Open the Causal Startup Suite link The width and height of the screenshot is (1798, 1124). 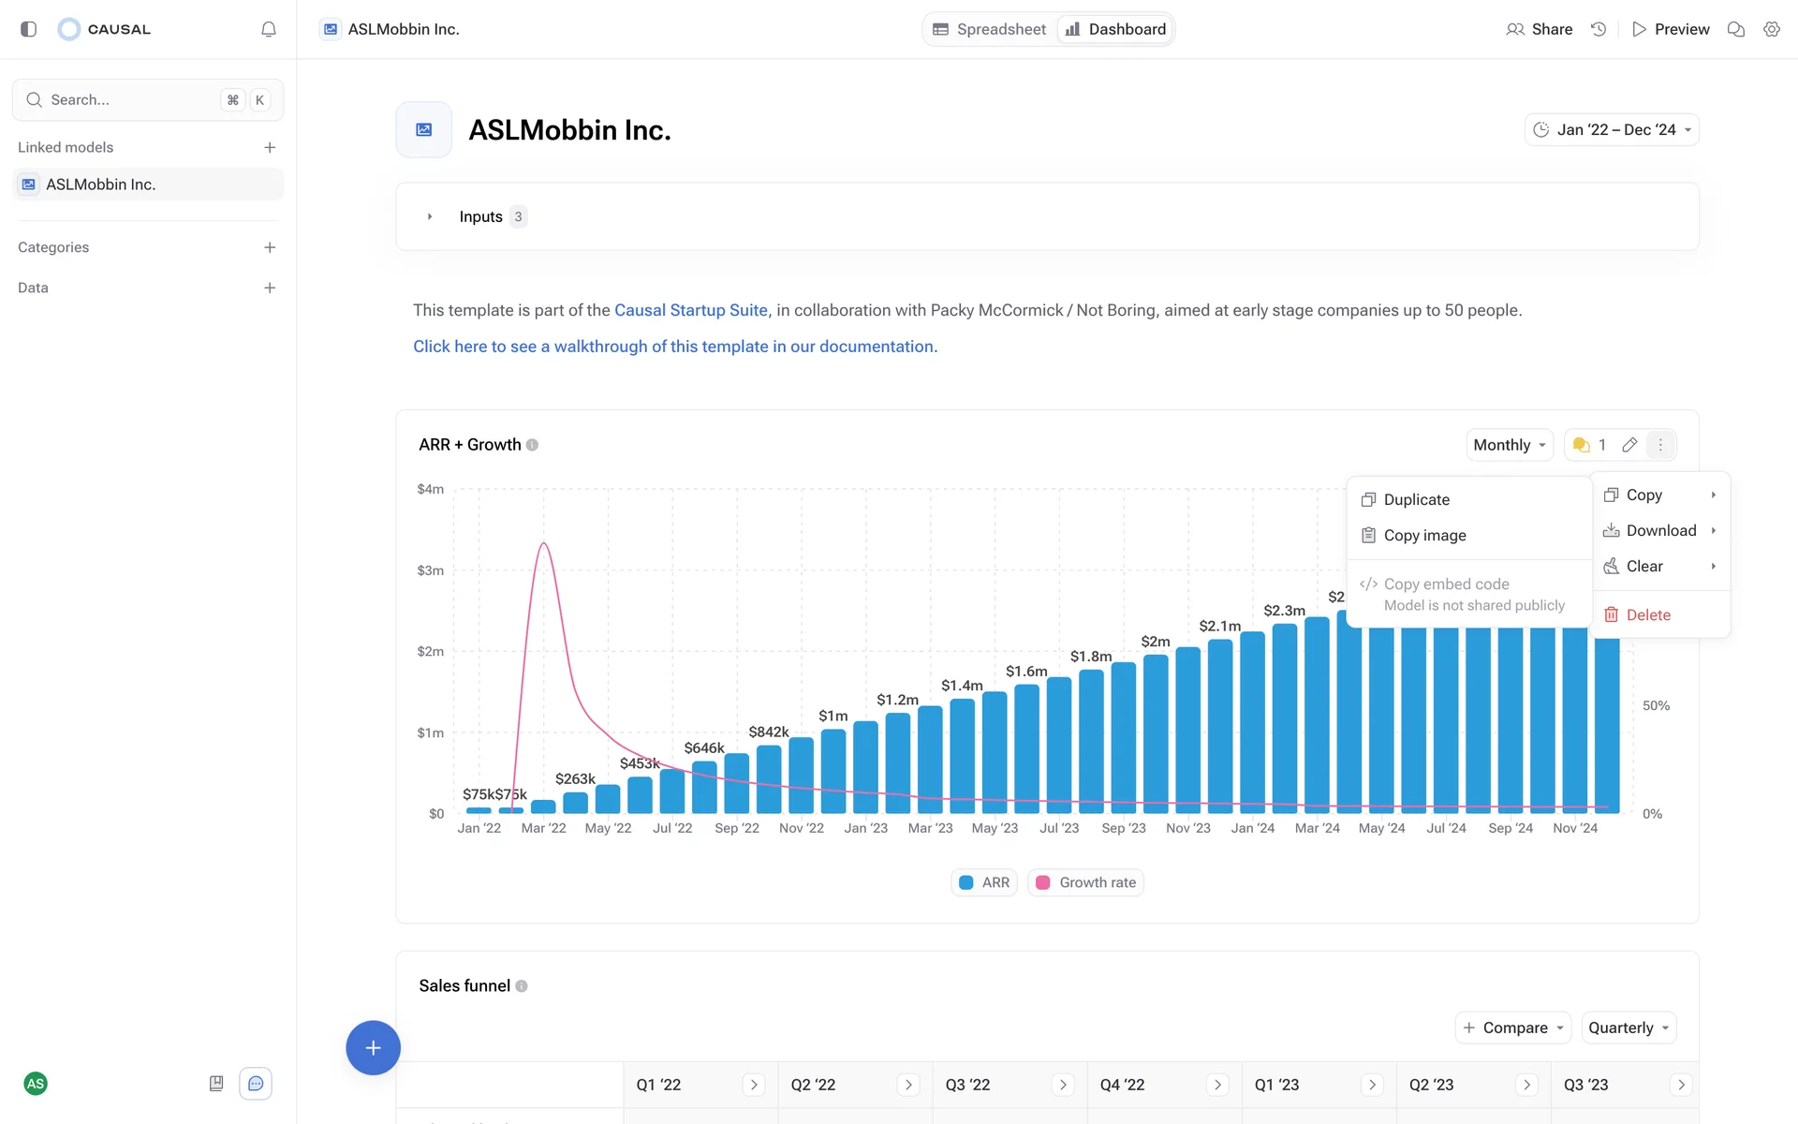[x=690, y=310]
